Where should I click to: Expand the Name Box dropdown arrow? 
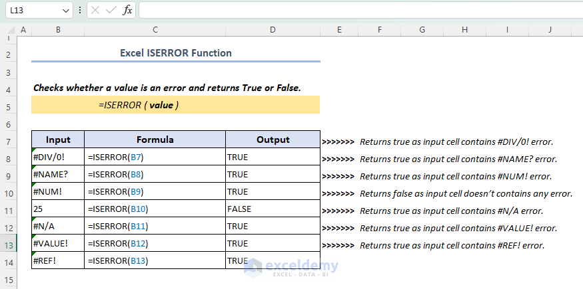(66, 11)
